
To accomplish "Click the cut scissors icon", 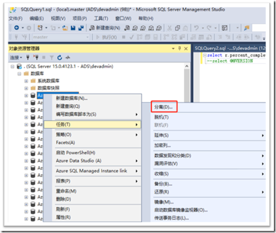I will click(170, 28).
